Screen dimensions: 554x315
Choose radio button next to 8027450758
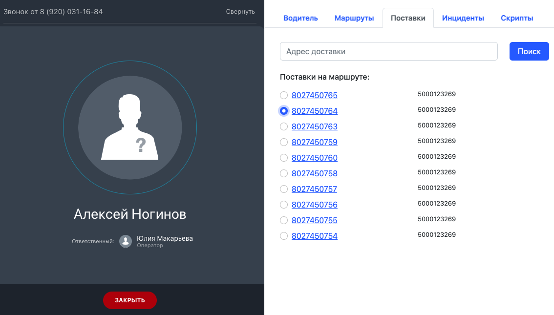coord(284,173)
